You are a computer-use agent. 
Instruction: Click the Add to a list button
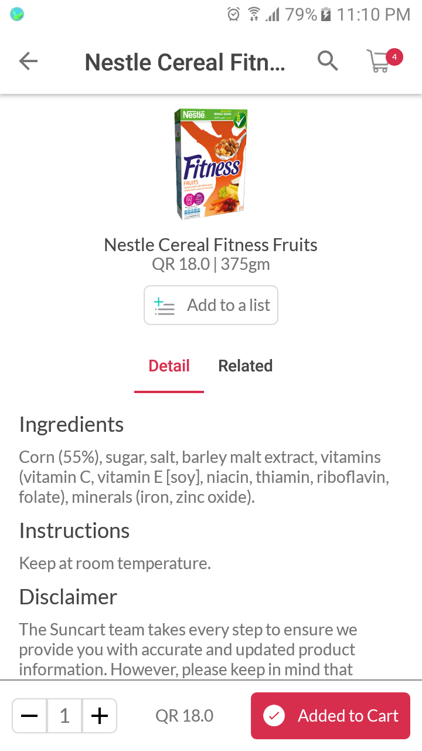click(x=211, y=305)
